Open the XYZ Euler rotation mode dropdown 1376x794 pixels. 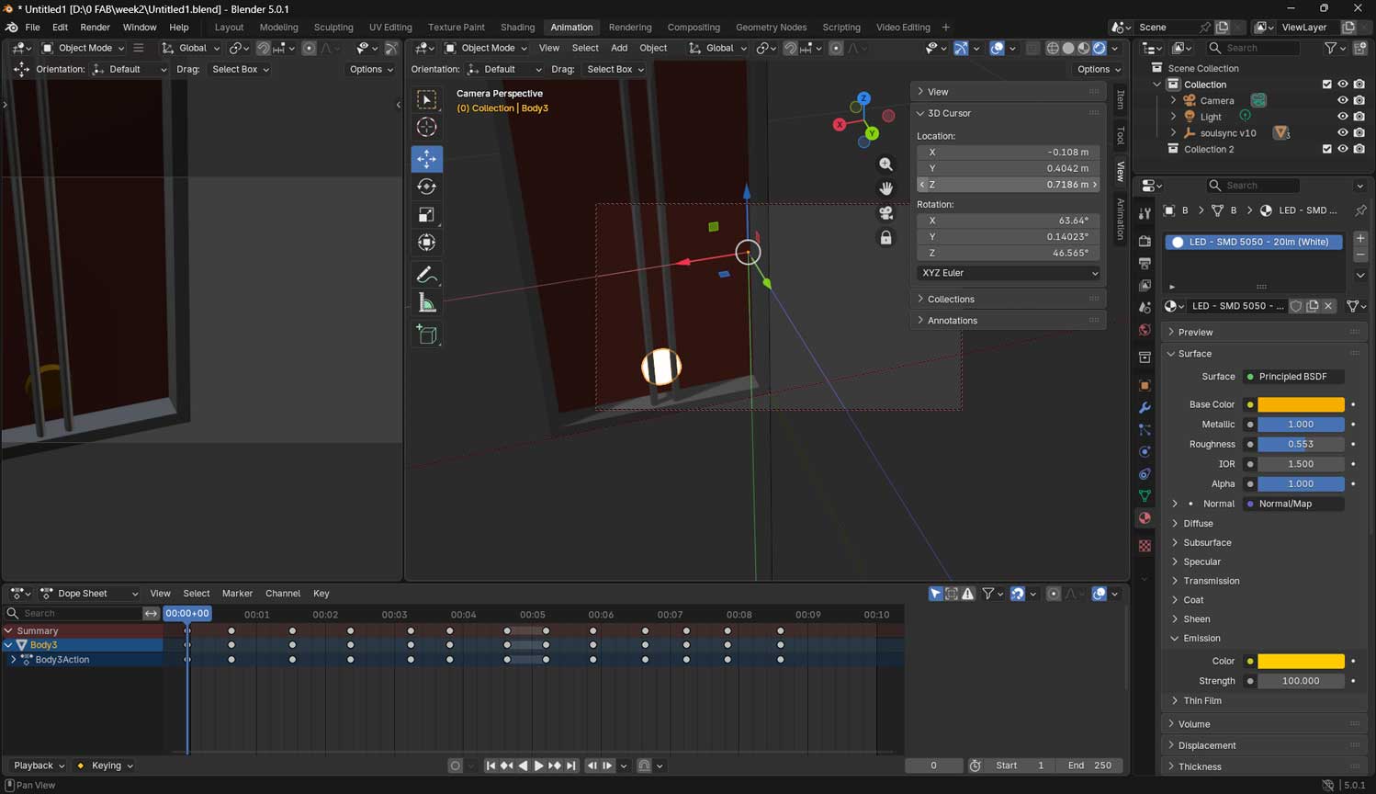click(x=1008, y=273)
